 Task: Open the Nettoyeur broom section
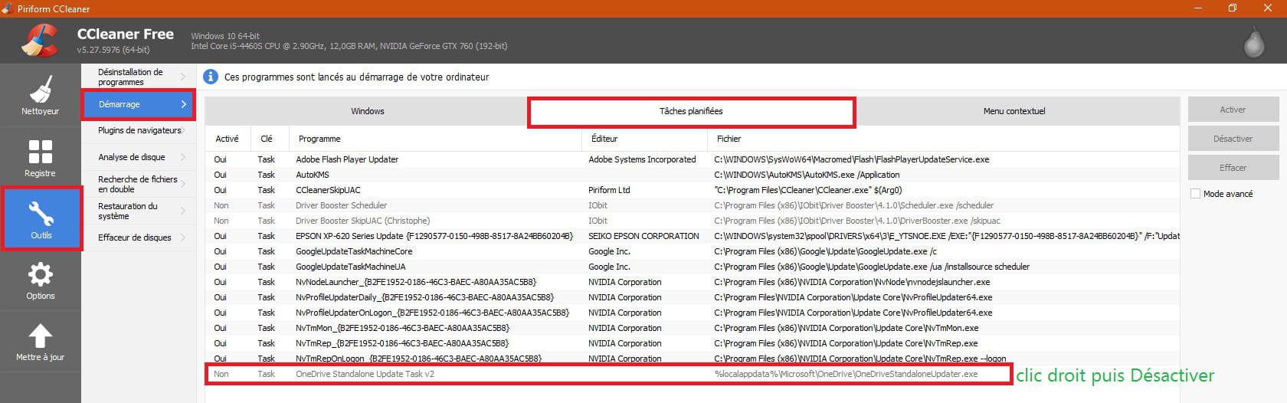40,96
